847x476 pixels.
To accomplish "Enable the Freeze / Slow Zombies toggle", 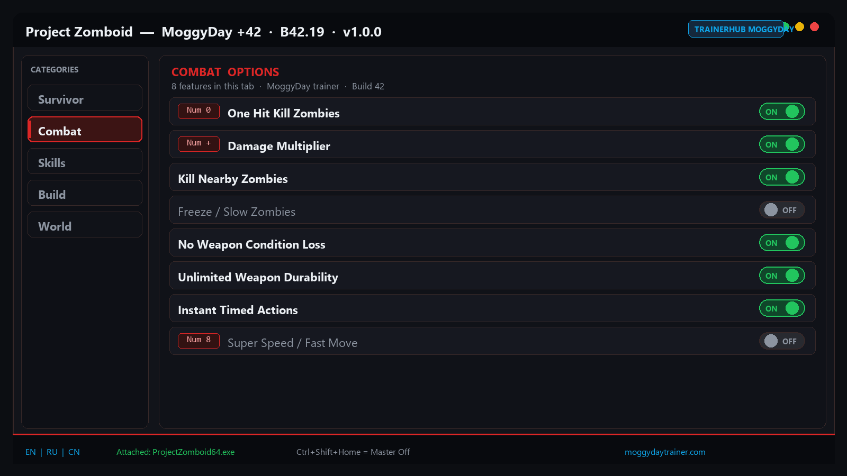I will 782,210.
